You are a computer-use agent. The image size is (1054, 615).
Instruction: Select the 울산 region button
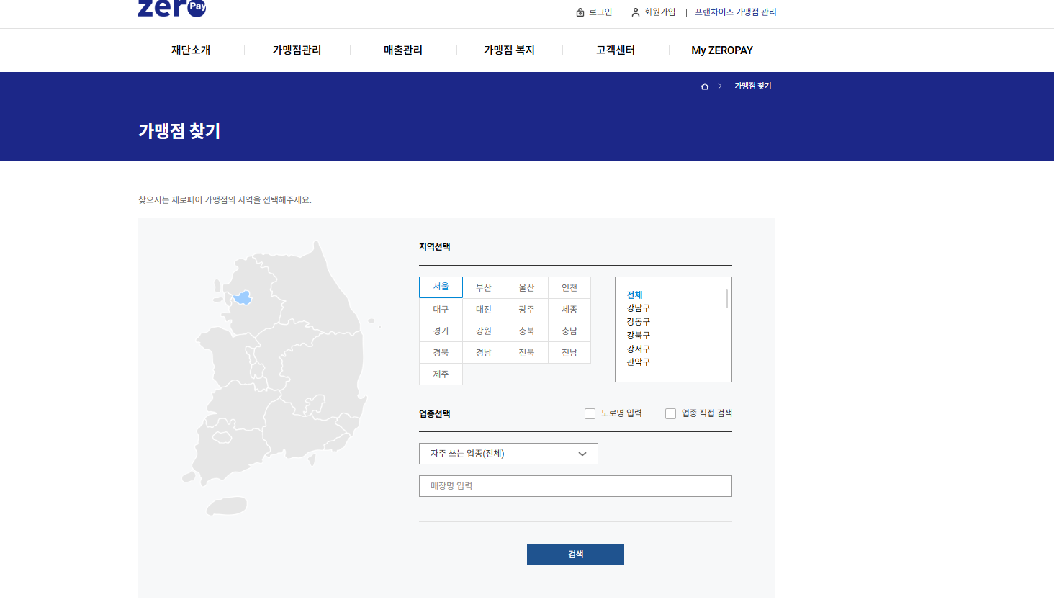pyautogui.click(x=526, y=288)
